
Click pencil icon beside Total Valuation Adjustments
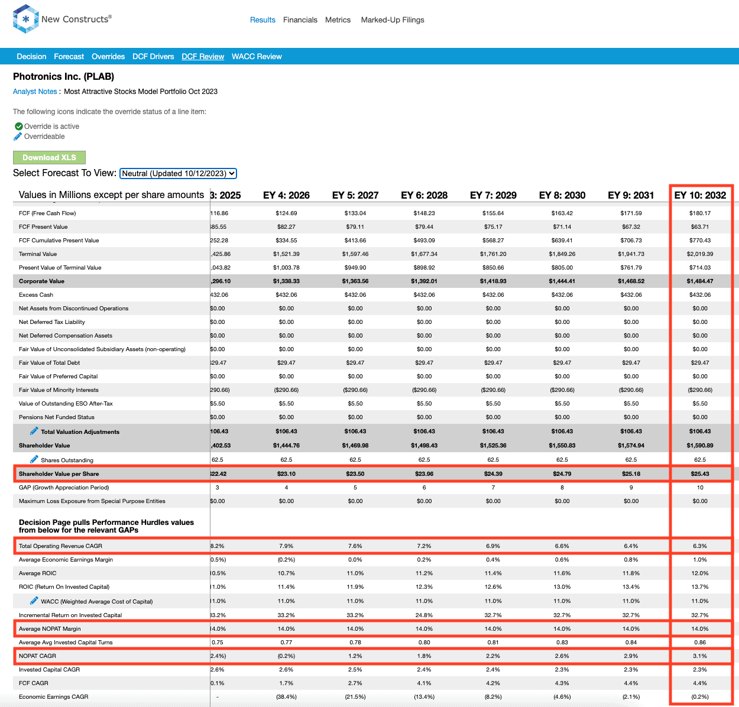click(x=34, y=431)
